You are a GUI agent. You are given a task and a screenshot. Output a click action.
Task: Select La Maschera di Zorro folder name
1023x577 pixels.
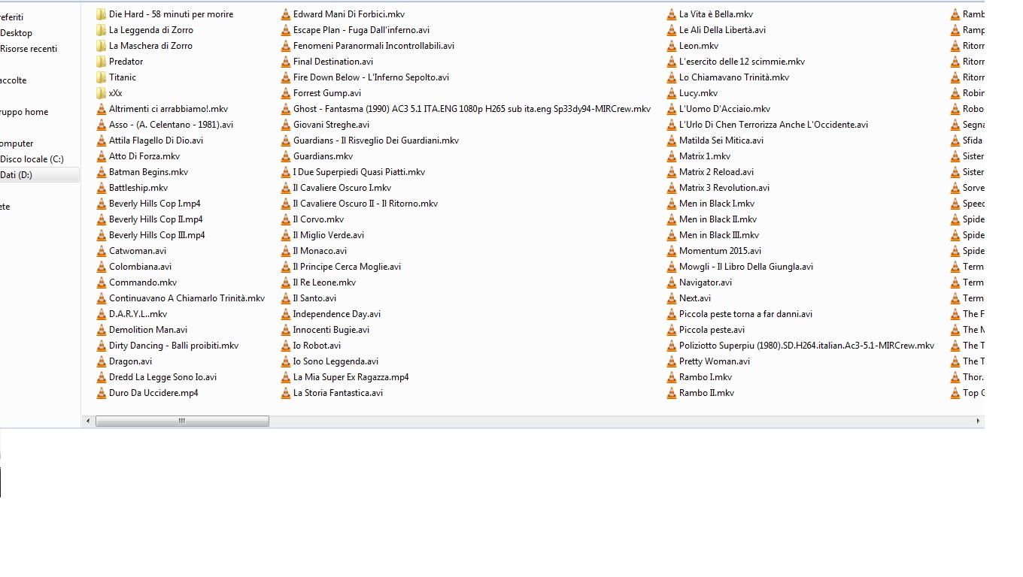tap(150, 46)
